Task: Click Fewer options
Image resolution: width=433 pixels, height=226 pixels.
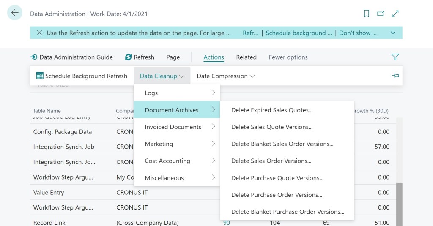Action: 288,57
